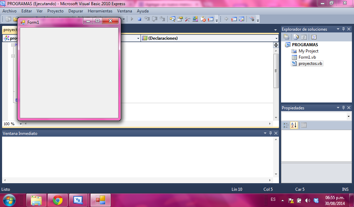
Task: Click inside the Ventana Inmediato text area
Action: (138, 157)
